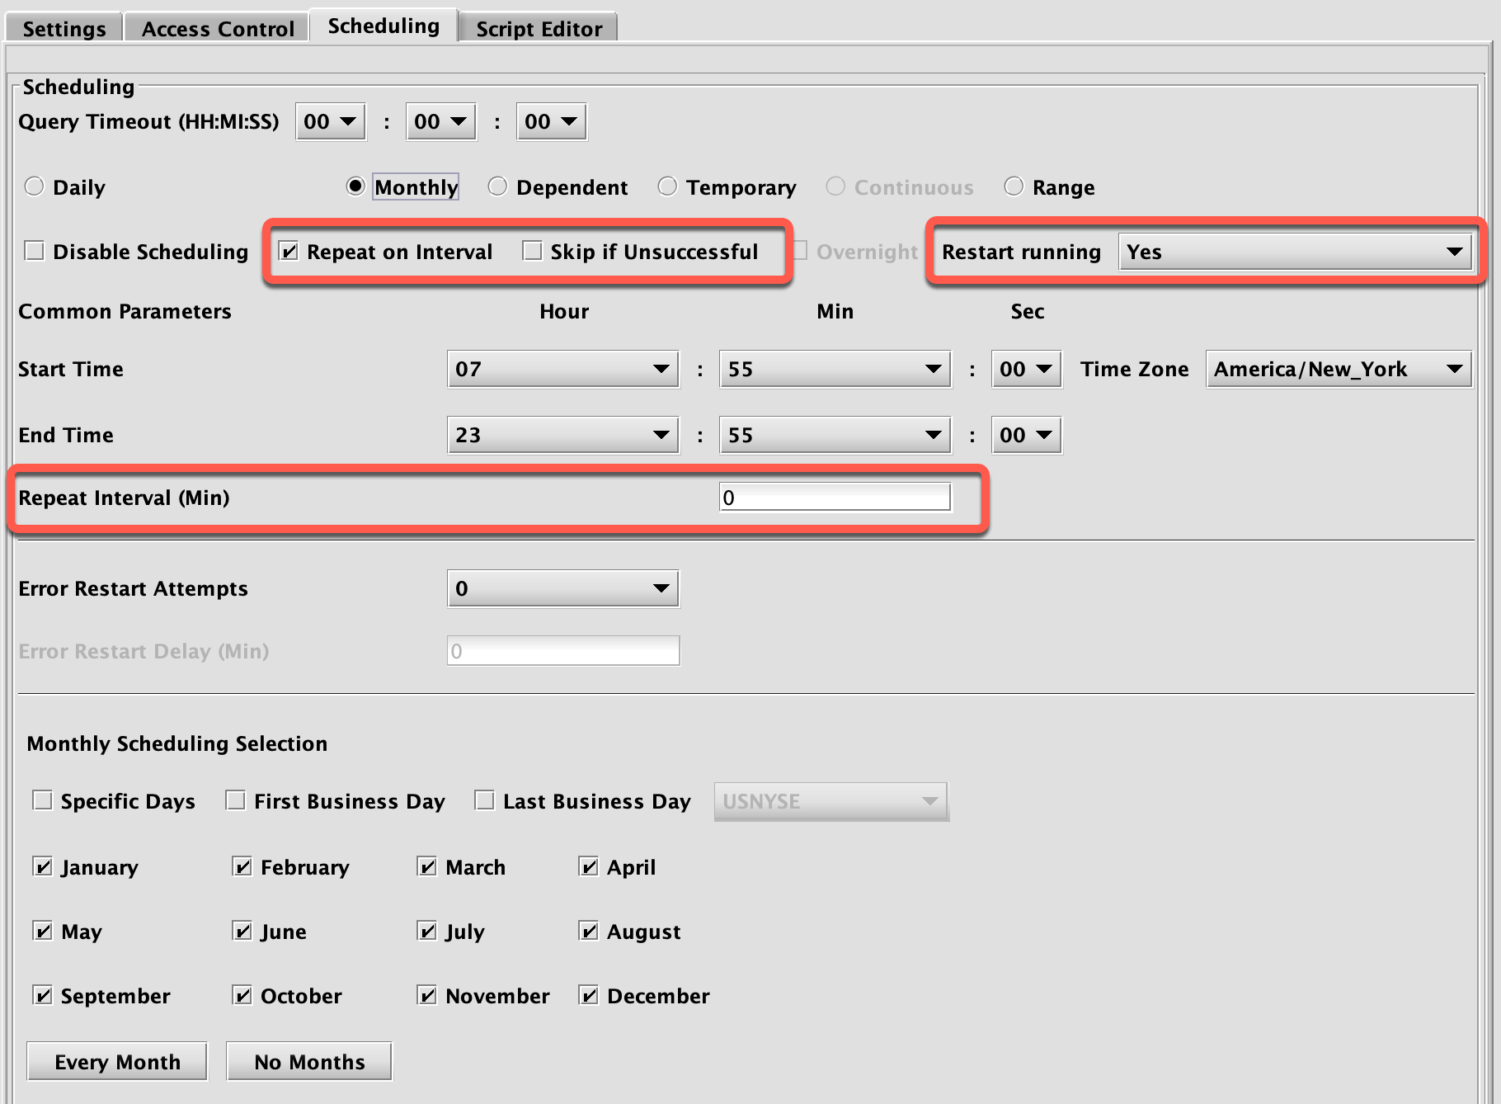Uncheck the December month checkbox
Image resolution: width=1501 pixels, height=1104 pixels.
pos(589,996)
